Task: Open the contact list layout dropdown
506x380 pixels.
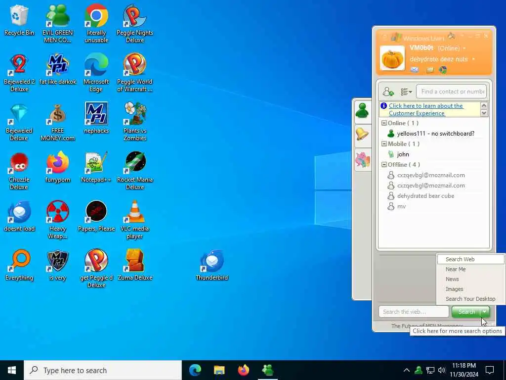Action: (406, 92)
